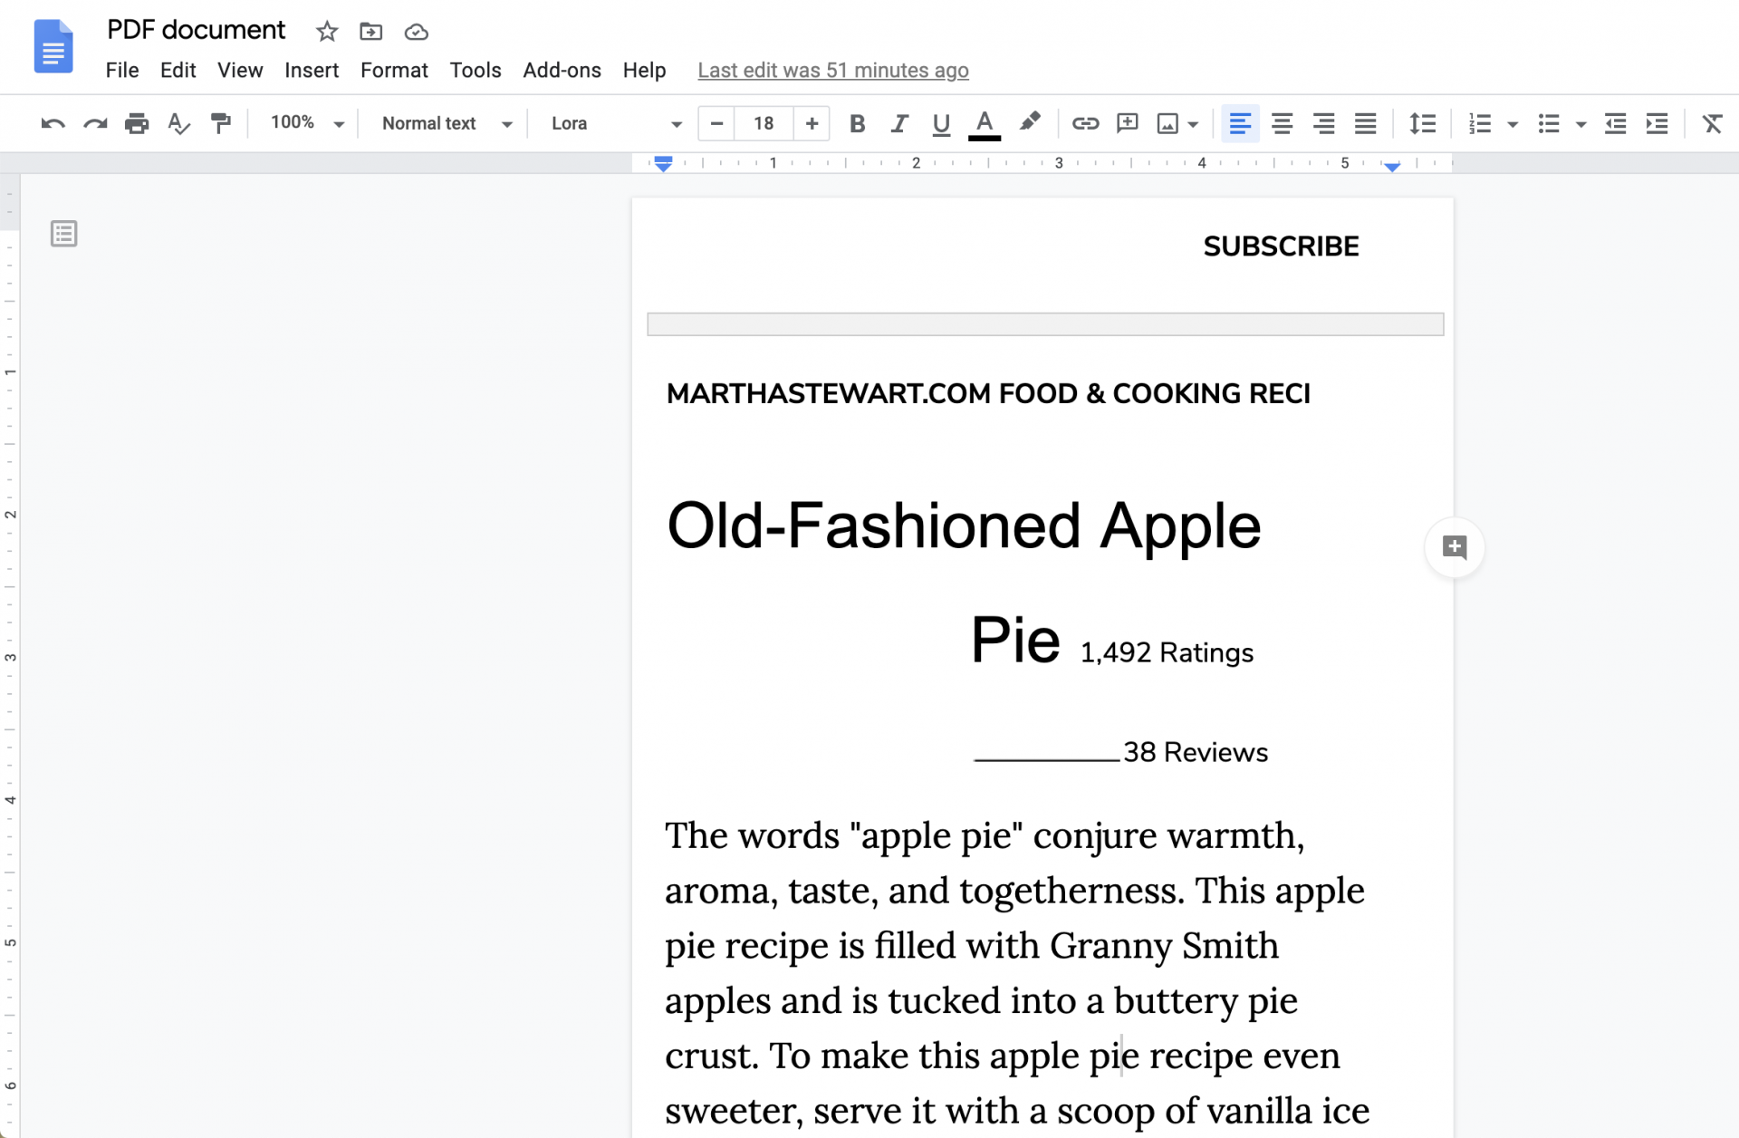The image size is (1739, 1138).
Task: Click the Undo icon
Action: [x=52, y=123]
